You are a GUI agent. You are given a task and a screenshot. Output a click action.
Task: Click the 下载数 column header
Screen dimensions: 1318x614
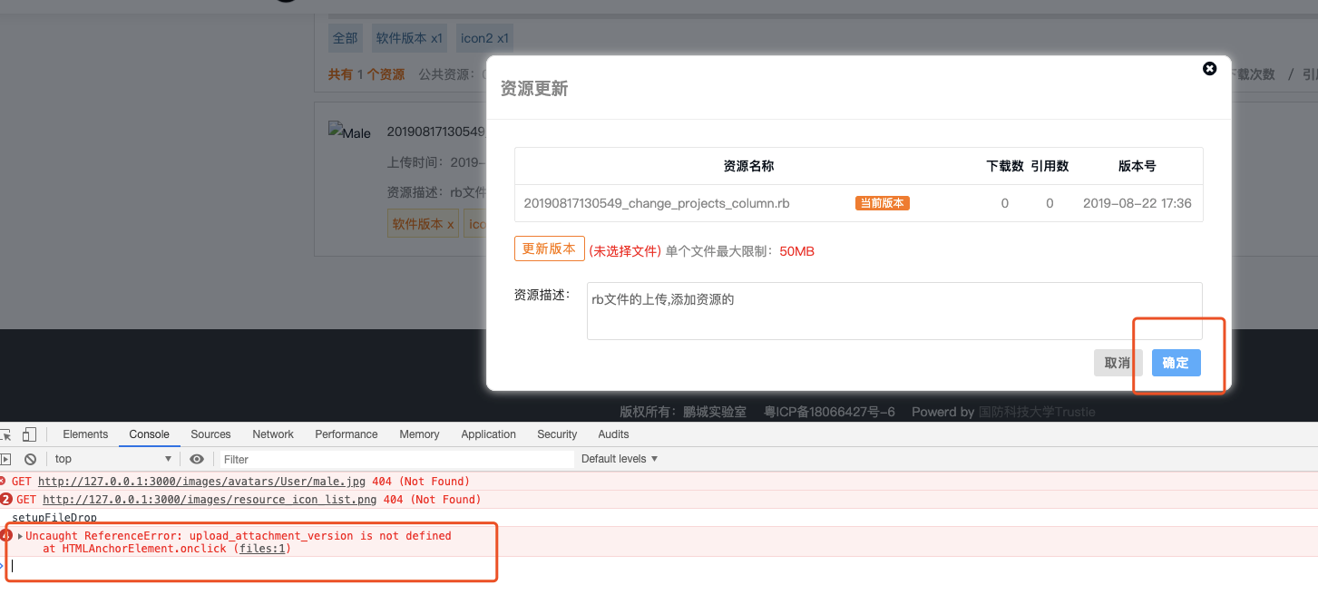click(x=1005, y=166)
